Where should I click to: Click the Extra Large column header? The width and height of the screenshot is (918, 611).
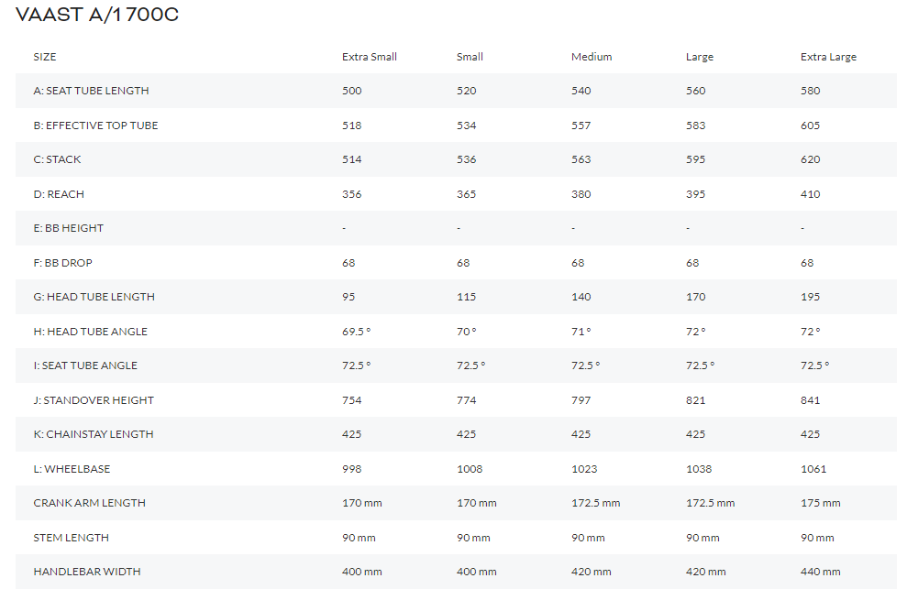(828, 57)
